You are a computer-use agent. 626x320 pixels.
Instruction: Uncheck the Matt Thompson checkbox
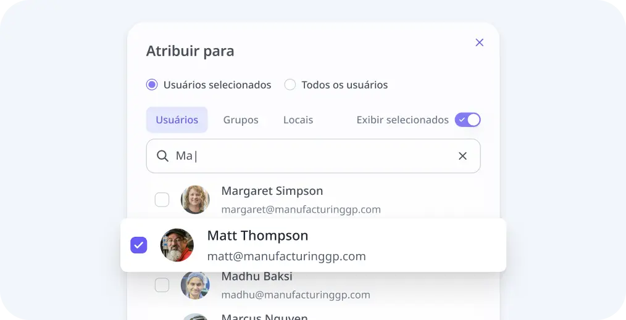pyautogui.click(x=139, y=245)
